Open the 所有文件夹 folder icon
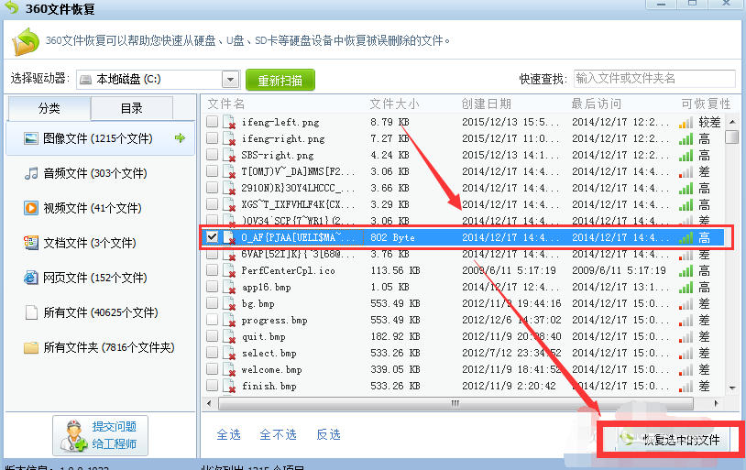Viewport: 746px width, 470px height. tap(31, 348)
